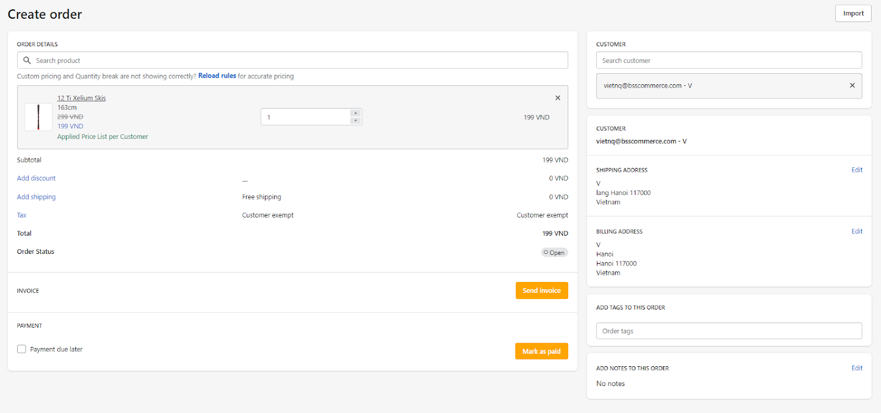Edit the order notes

tap(857, 368)
